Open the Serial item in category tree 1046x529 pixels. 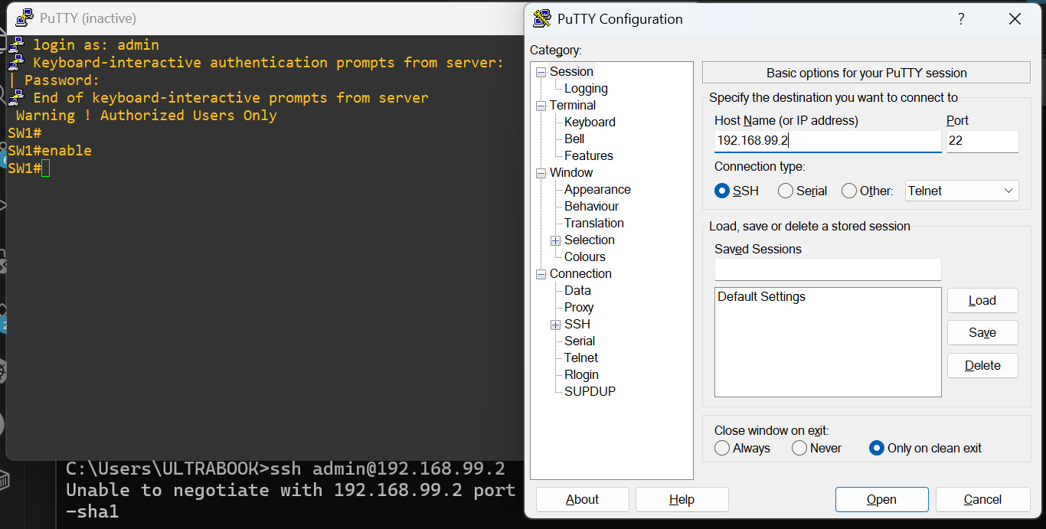[x=580, y=341]
